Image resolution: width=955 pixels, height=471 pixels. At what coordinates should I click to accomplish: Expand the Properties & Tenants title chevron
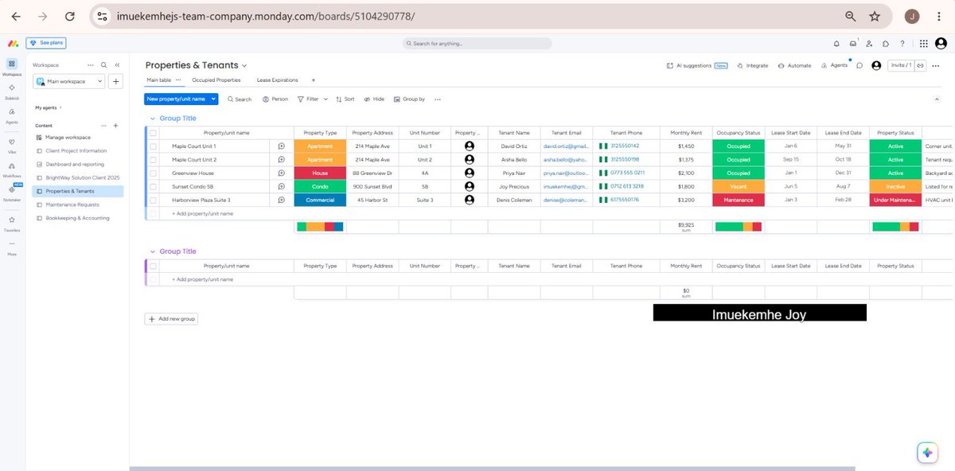point(244,65)
